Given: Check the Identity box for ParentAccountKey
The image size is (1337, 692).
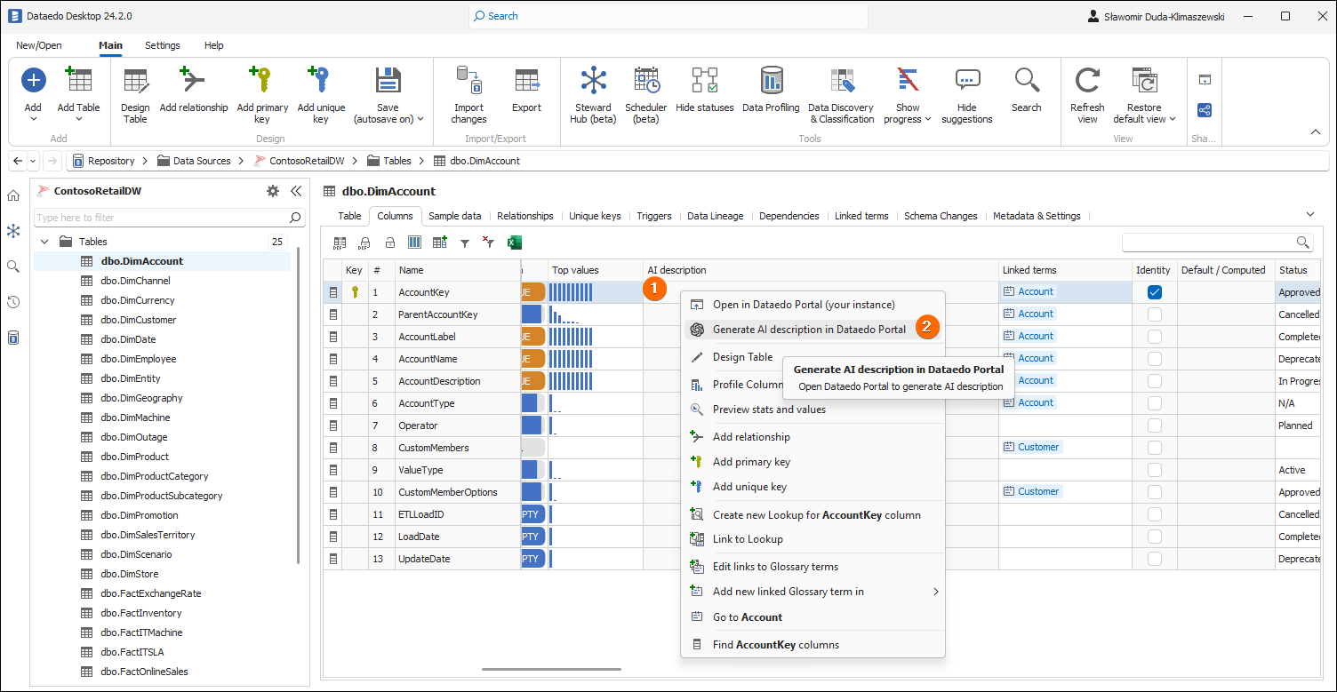Looking at the screenshot, I should 1154,314.
